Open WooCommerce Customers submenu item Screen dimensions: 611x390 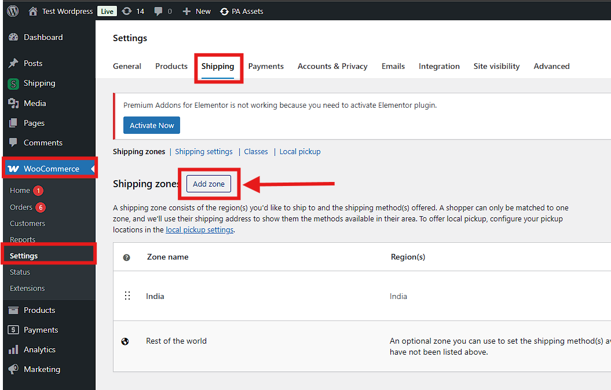pos(27,224)
